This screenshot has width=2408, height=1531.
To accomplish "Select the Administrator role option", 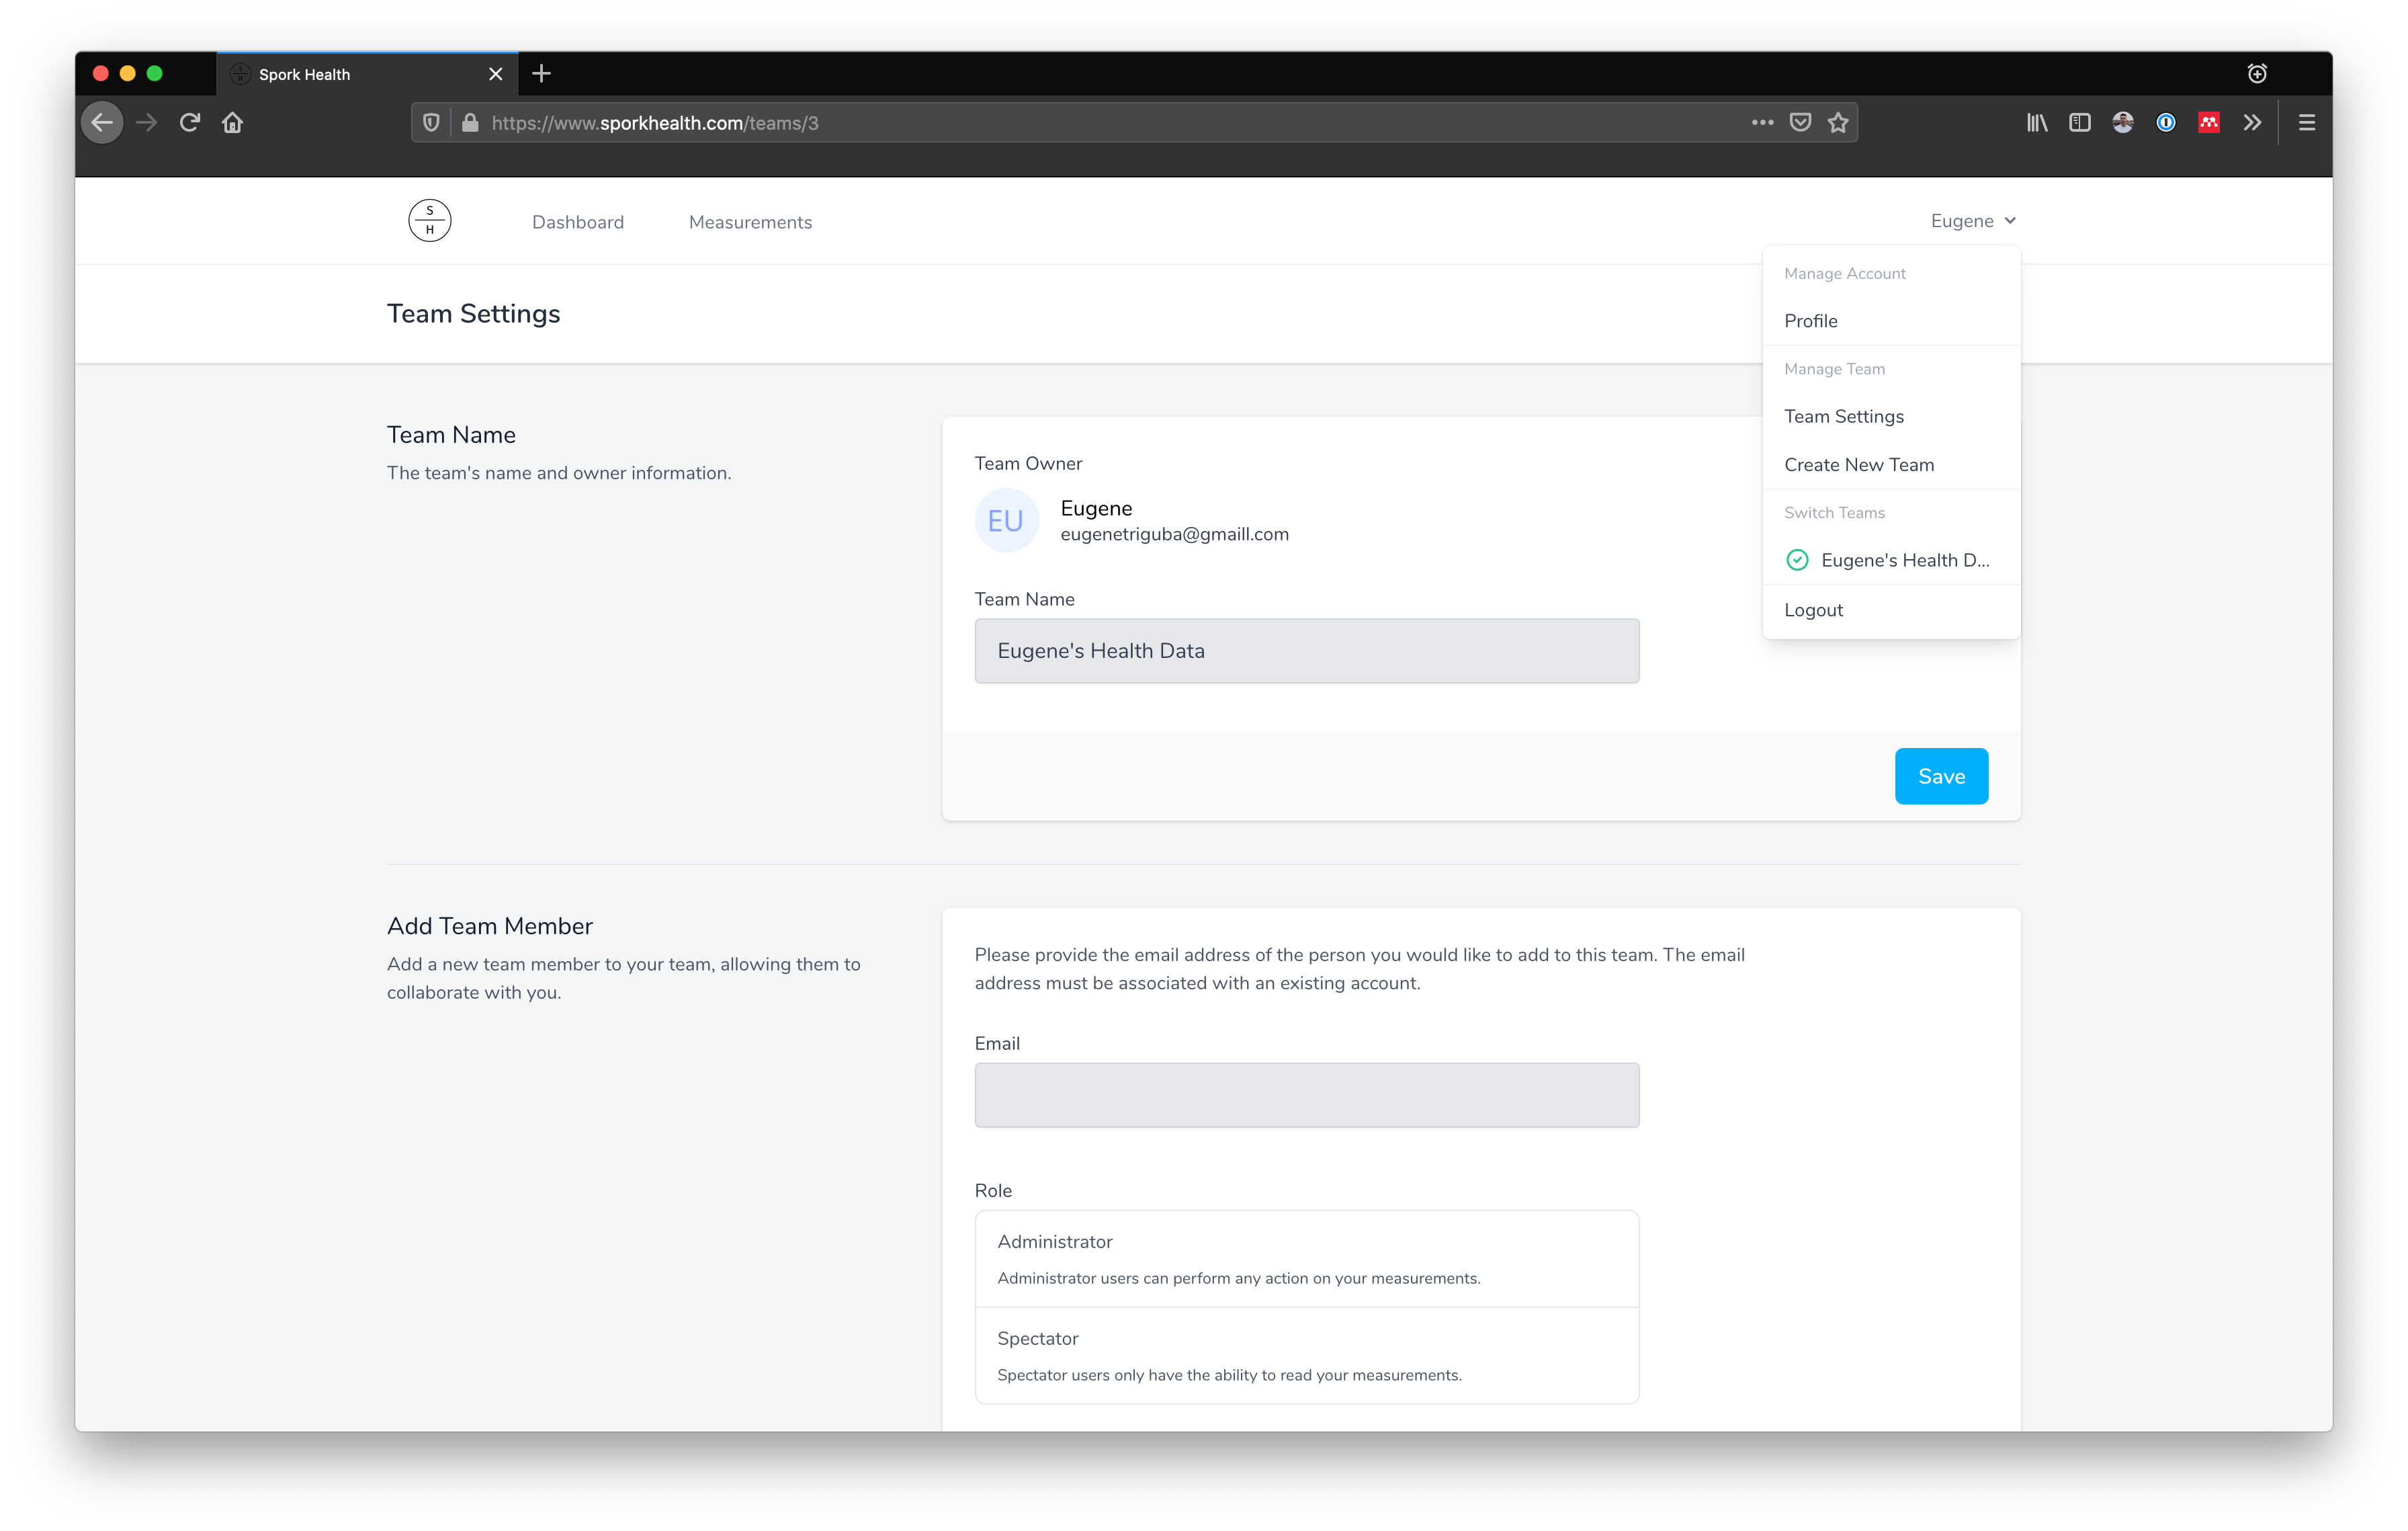I will [x=1306, y=1259].
